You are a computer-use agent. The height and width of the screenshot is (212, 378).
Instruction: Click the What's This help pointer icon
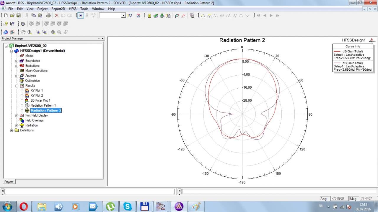pos(12,24)
